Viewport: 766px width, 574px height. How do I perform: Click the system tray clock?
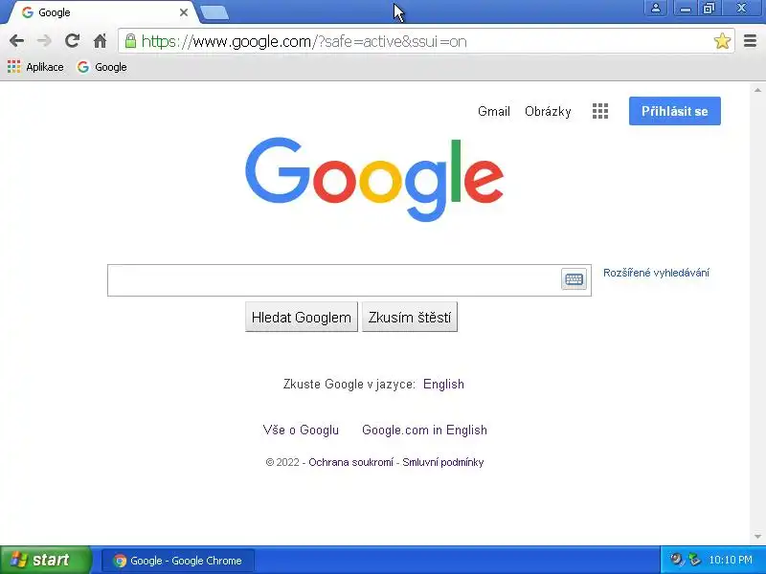coord(731,560)
